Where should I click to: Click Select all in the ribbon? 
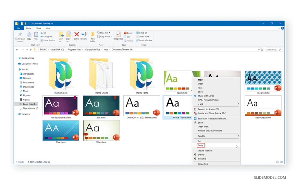tap(141, 33)
